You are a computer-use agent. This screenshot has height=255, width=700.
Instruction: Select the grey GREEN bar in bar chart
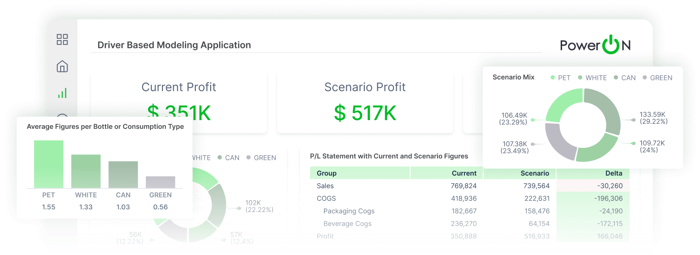pos(160,182)
